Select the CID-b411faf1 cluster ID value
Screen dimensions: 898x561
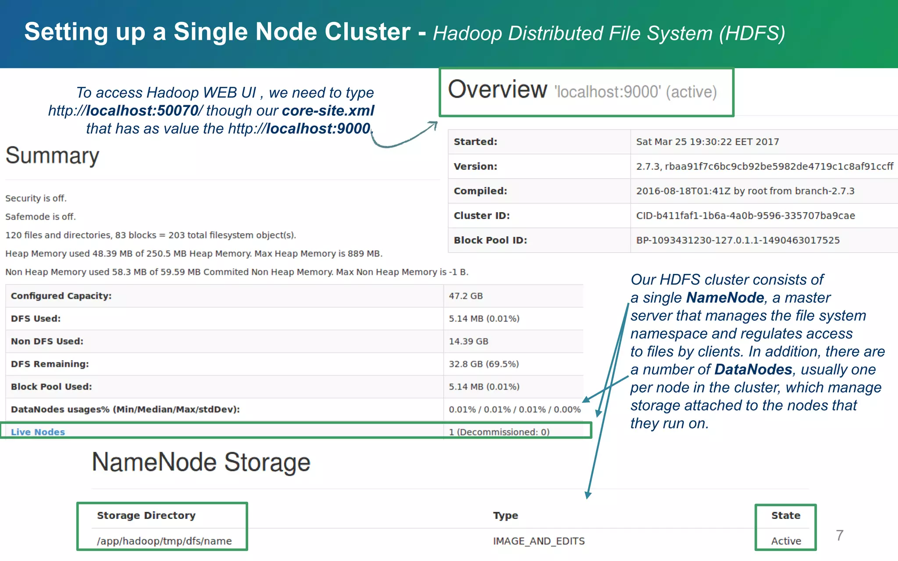pos(745,215)
